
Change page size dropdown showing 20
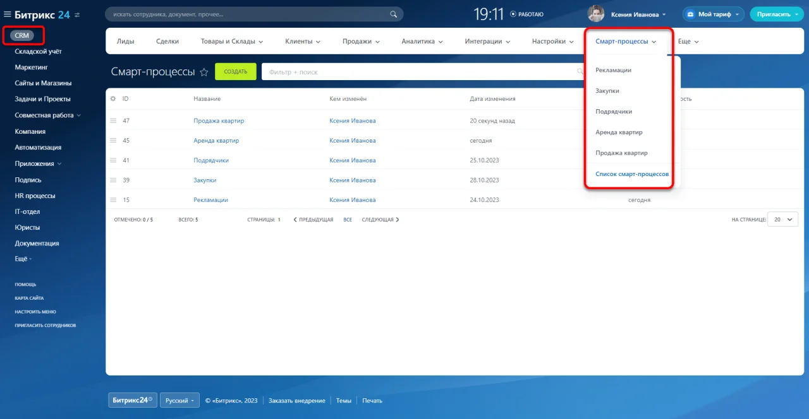783,220
